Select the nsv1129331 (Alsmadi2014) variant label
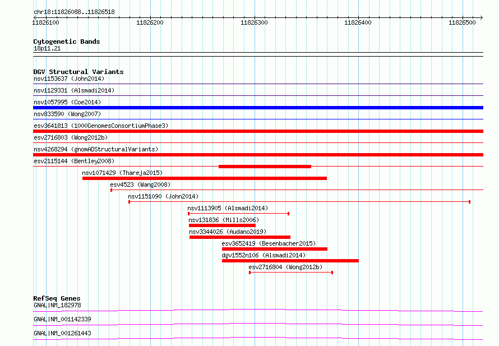499x346 pixels. [x=74, y=90]
